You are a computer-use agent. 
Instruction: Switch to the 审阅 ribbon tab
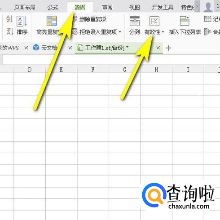[107, 7]
